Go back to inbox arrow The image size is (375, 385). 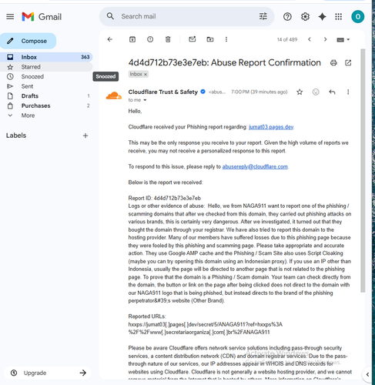point(110,39)
